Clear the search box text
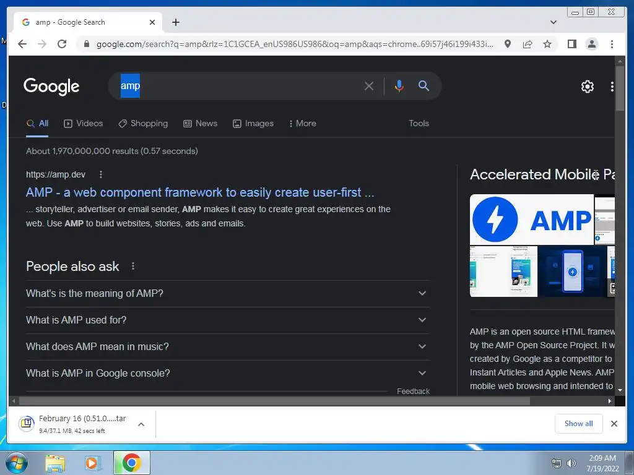 (369, 86)
